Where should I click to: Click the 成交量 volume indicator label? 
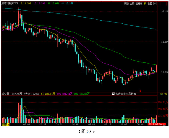(5, 94)
